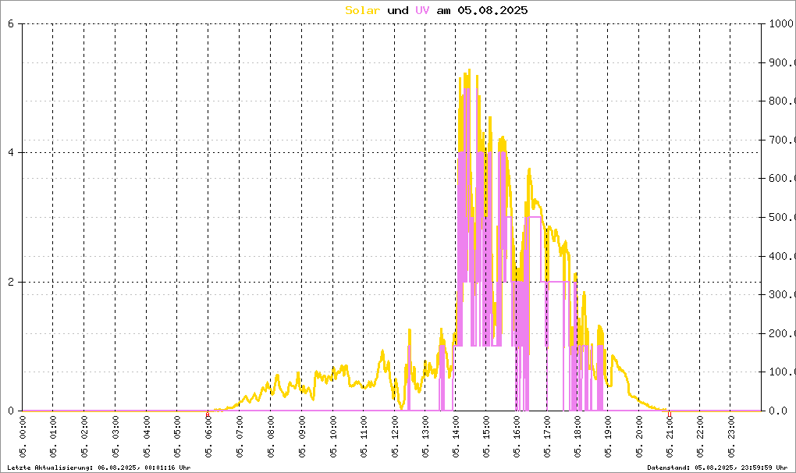Click the time label "05. 01:00"
Image resolution: width=796 pixels, height=473 pixels.
point(53,437)
